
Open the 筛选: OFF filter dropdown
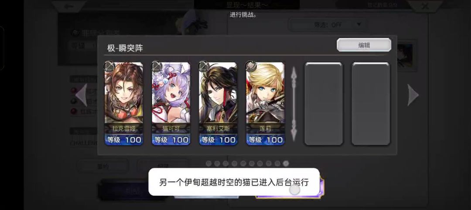[328, 25]
